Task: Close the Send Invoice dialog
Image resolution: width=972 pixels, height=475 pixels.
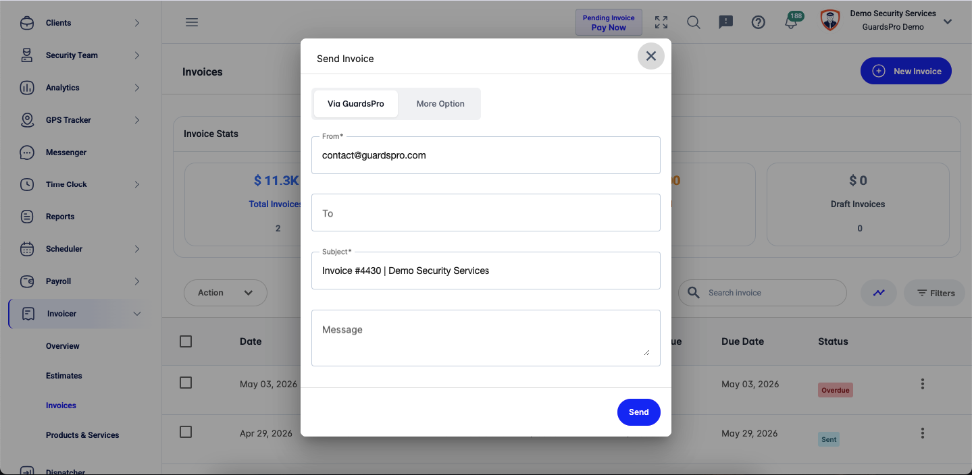Action: coord(651,56)
